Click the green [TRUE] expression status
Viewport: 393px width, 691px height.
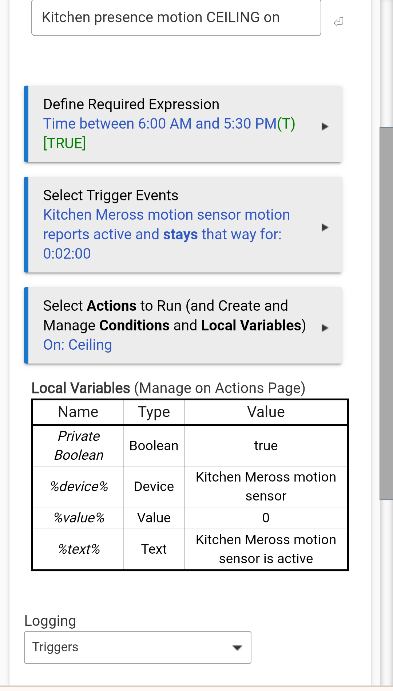point(64,143)
